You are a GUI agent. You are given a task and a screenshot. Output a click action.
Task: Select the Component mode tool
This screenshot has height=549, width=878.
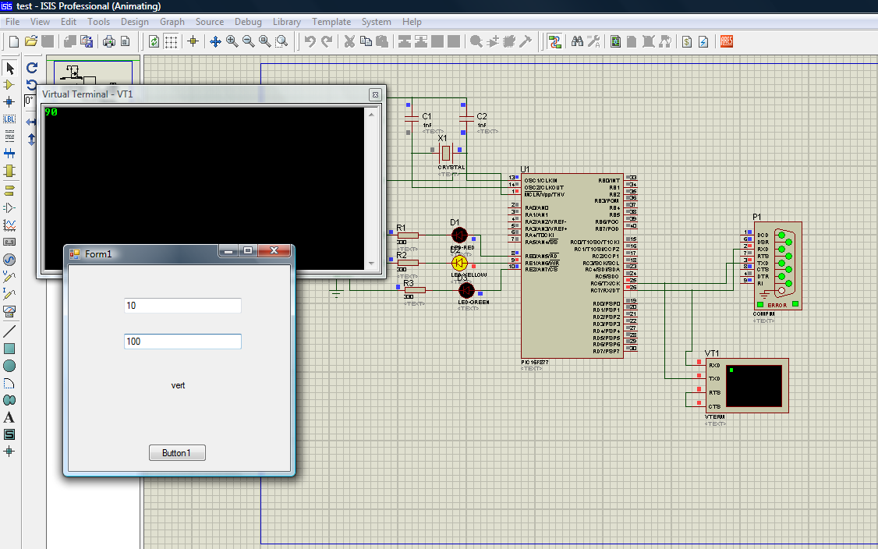click(9, 84)
